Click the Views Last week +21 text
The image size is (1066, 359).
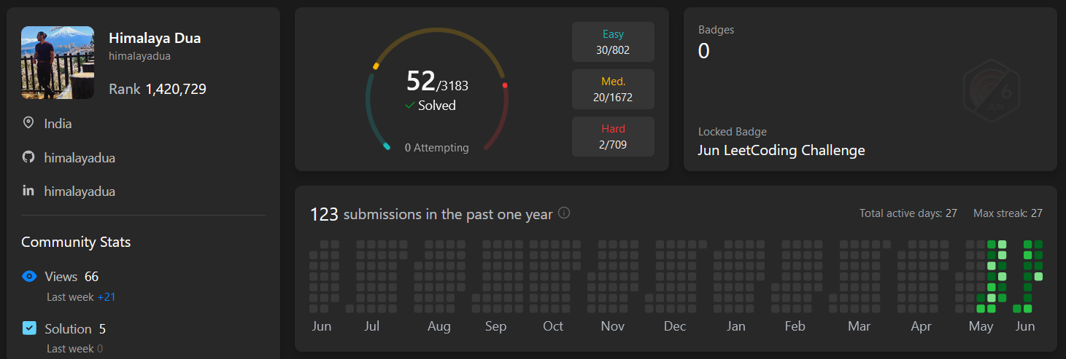click(x=81, y=297)
